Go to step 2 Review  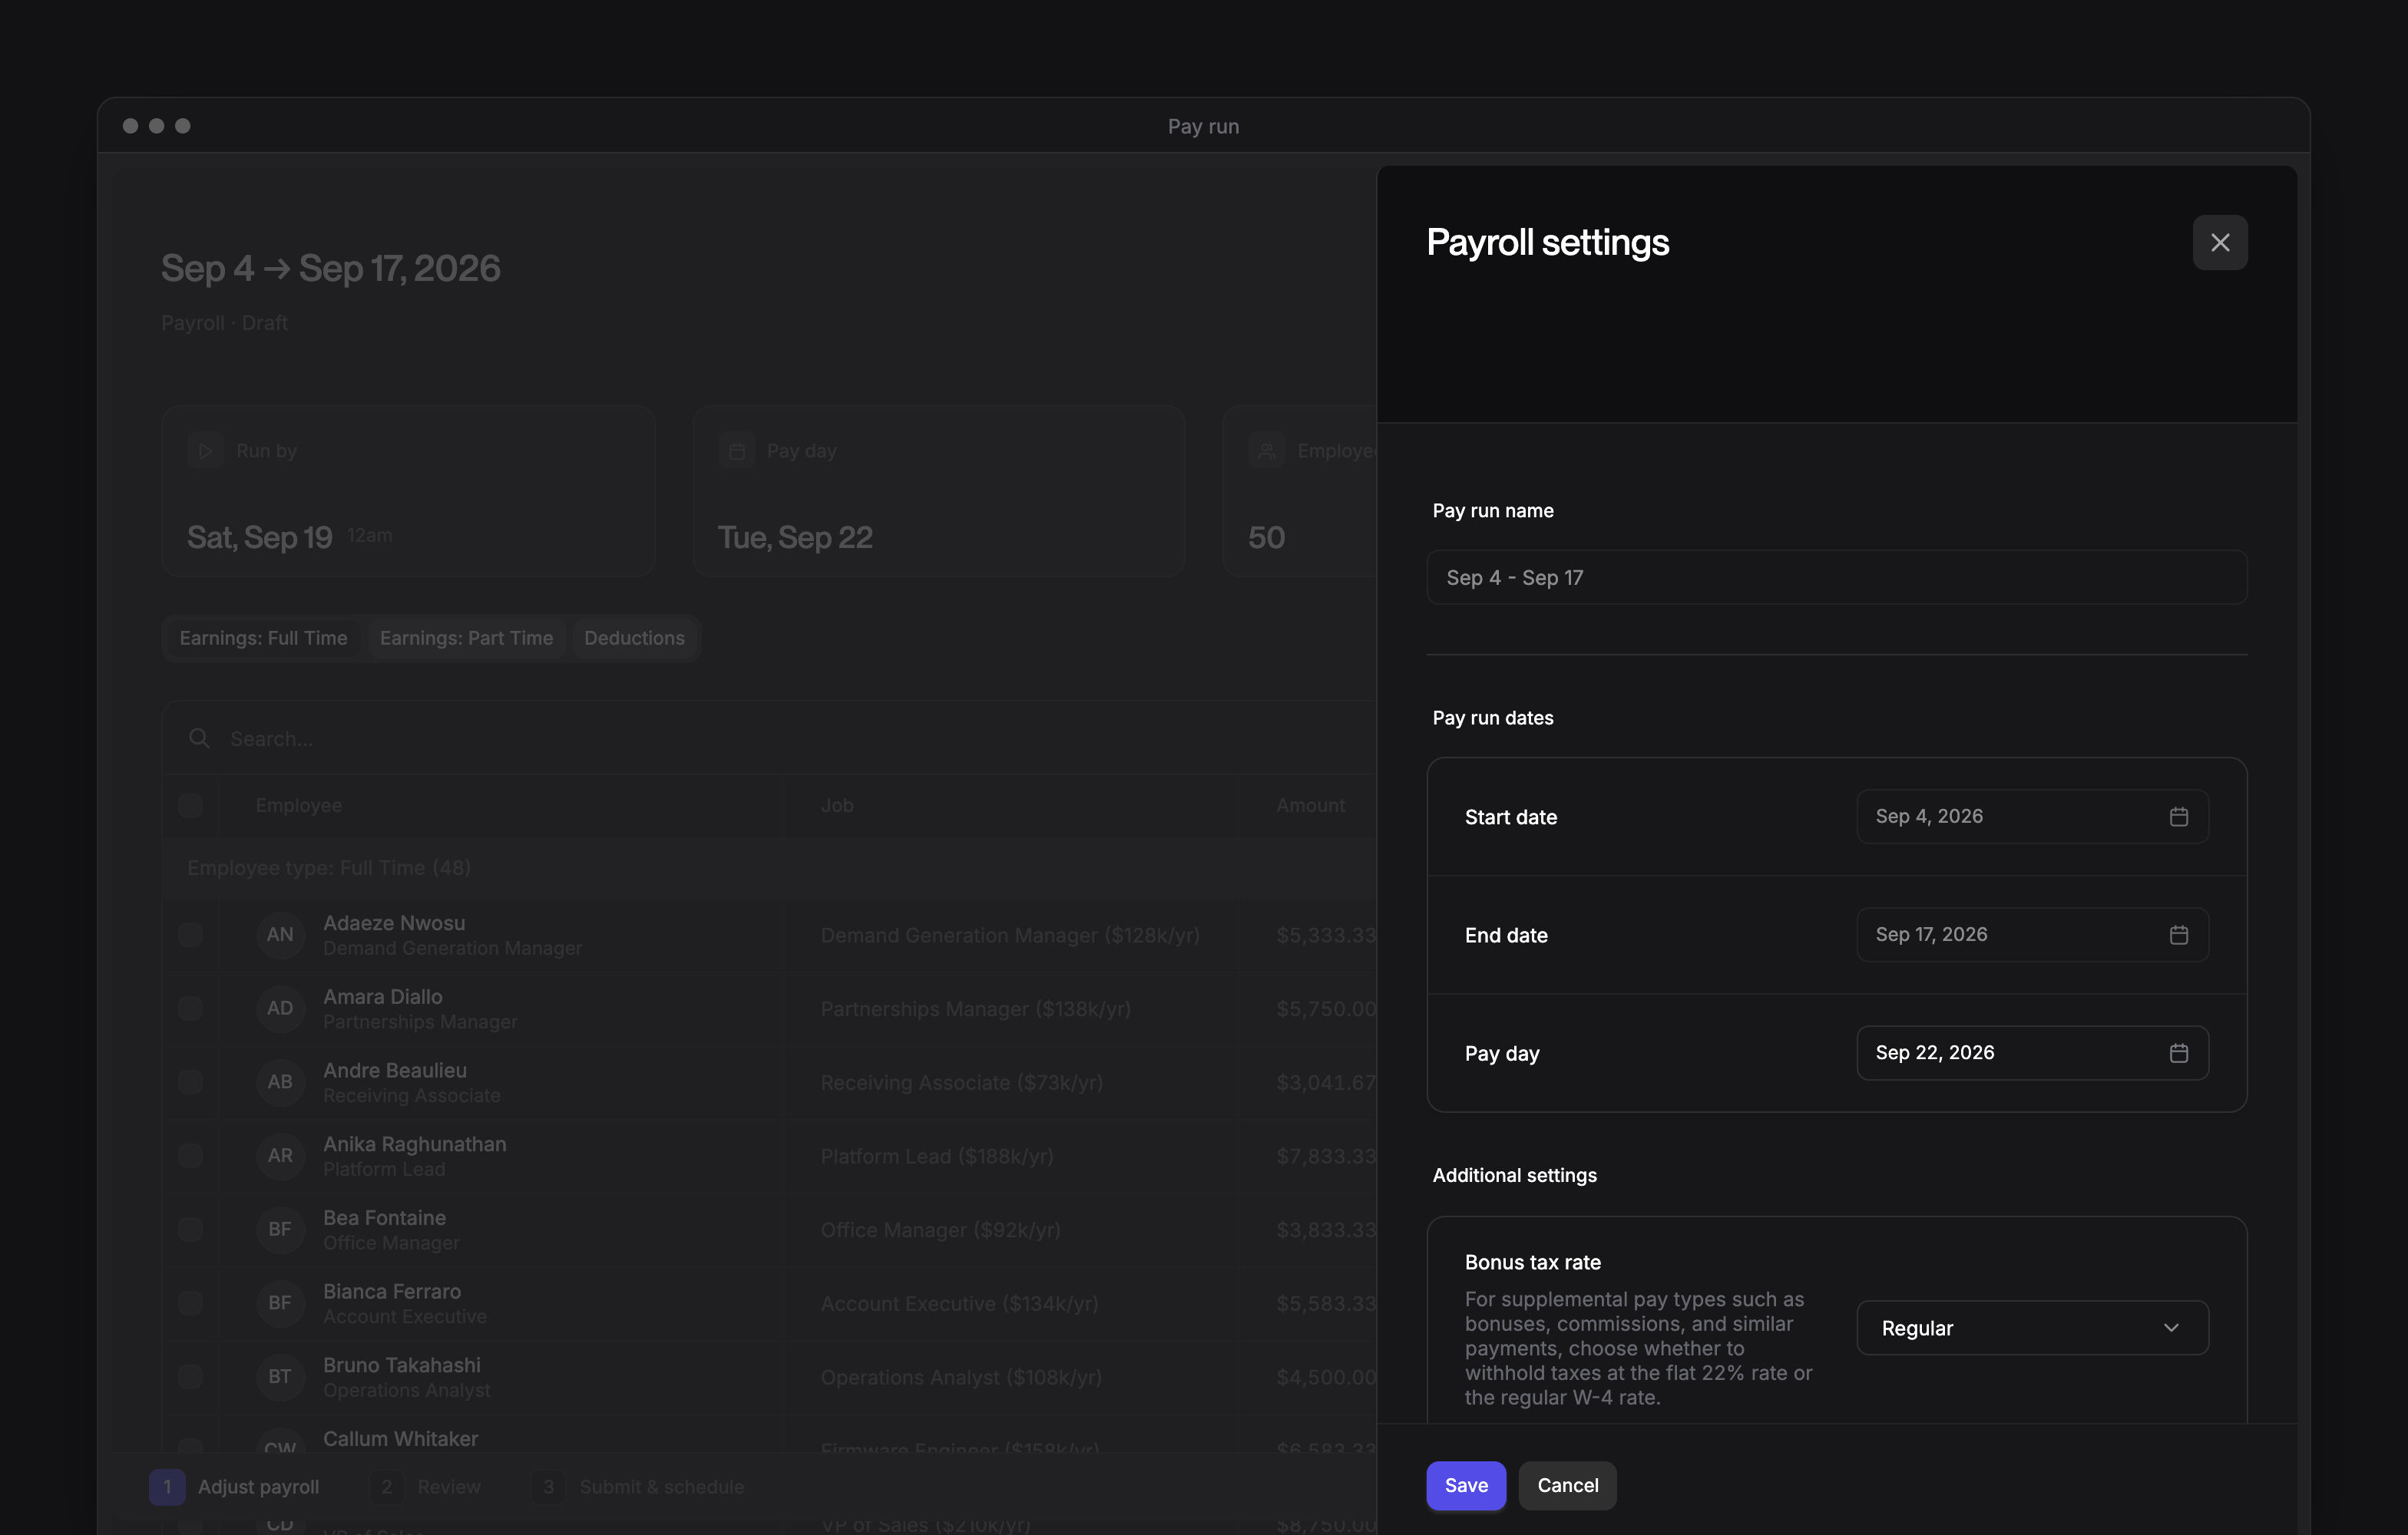pyautogui.click(x=425, y=1487)
